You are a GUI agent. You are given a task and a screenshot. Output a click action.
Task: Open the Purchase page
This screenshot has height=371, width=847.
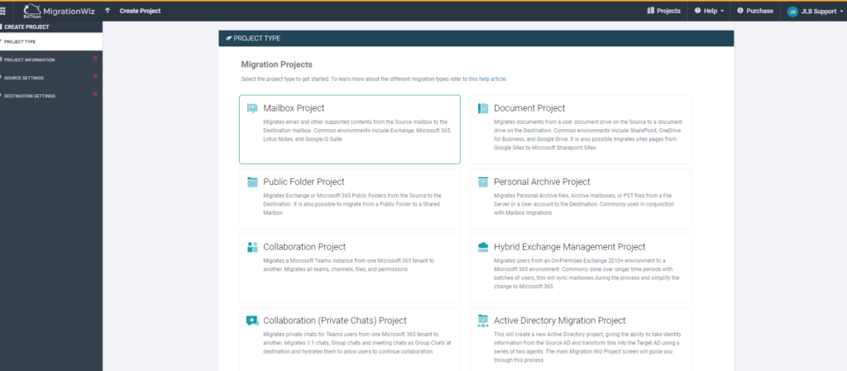point(755,11)
